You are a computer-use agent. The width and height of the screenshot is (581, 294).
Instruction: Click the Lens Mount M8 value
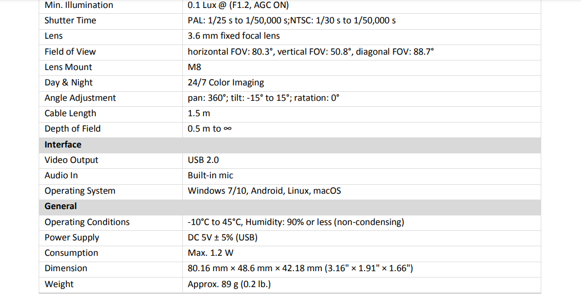coord(195,67)
